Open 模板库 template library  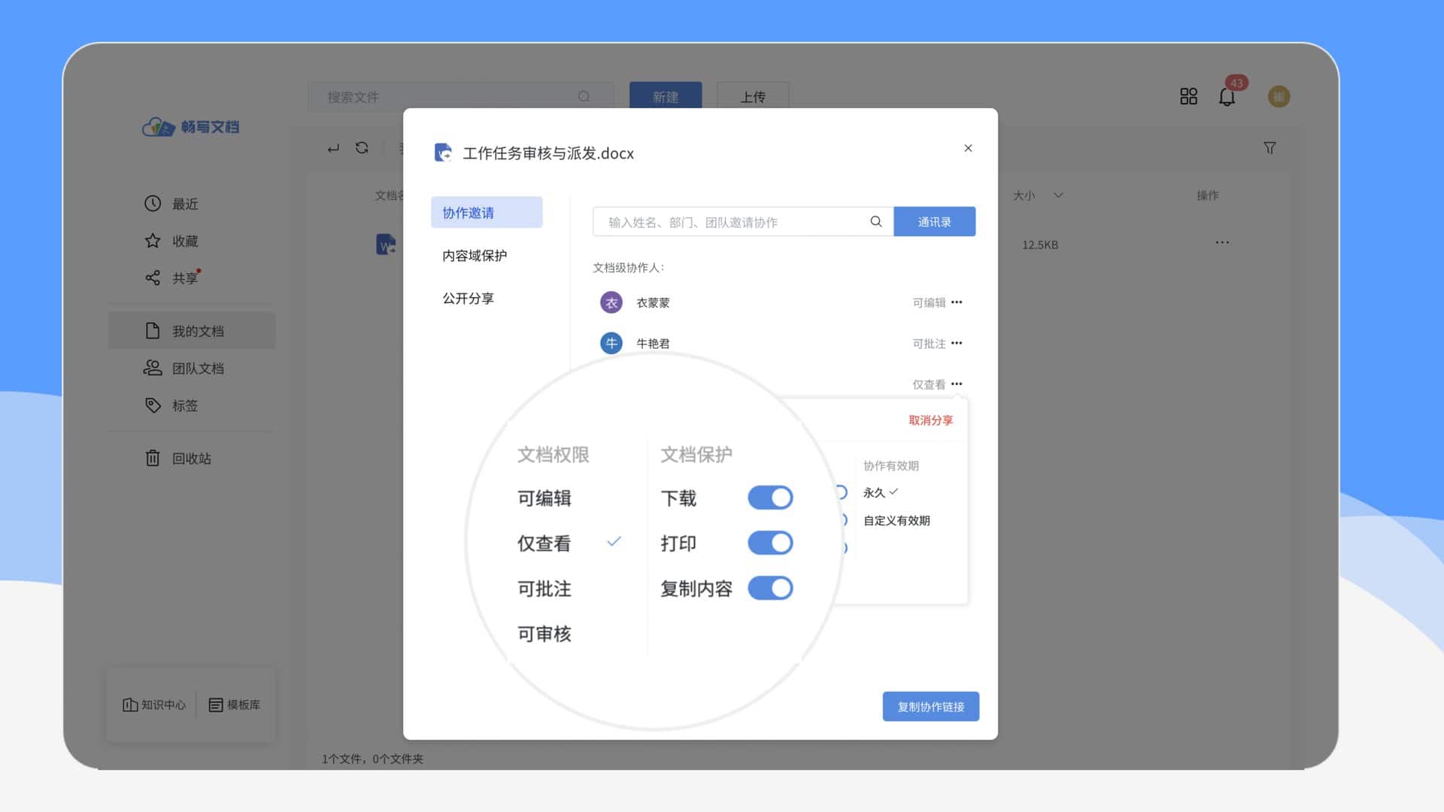coord(235,704)
